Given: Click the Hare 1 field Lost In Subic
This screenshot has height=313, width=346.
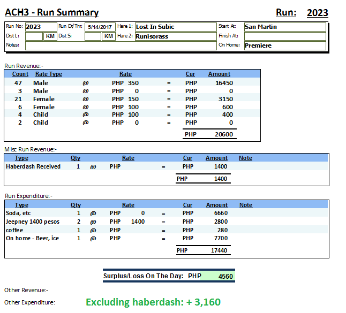Looking at the screenshot, I should tap(174, 27).
